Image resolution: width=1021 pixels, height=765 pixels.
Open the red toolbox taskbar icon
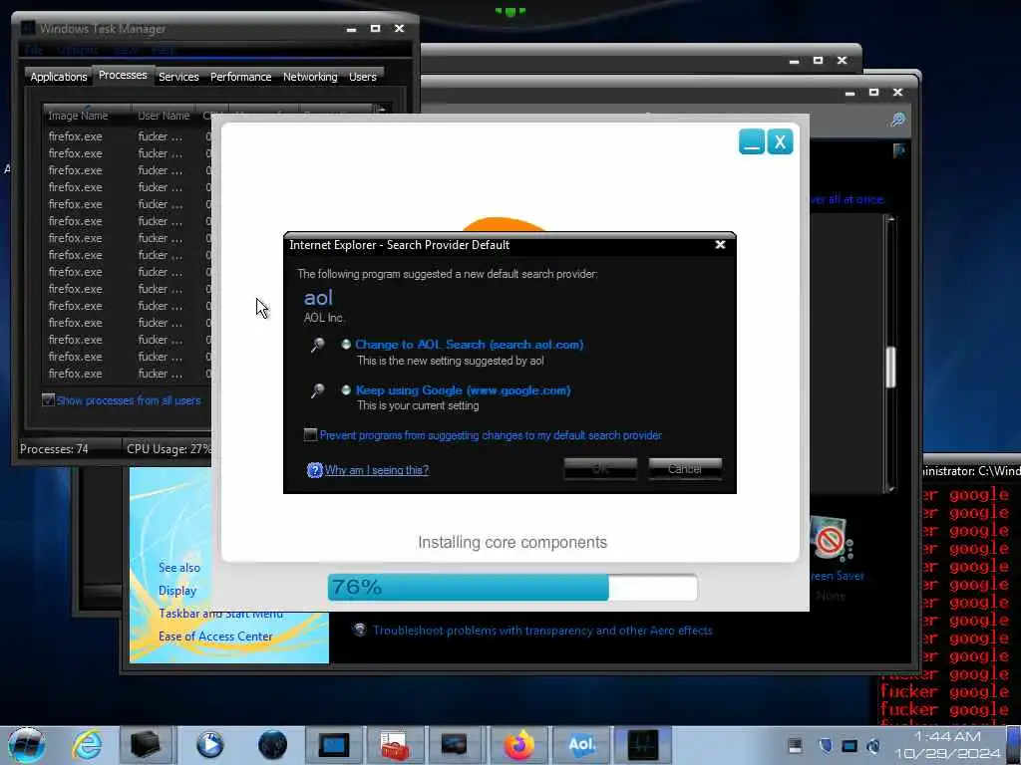pyautogui.click(x=395, y=745)
